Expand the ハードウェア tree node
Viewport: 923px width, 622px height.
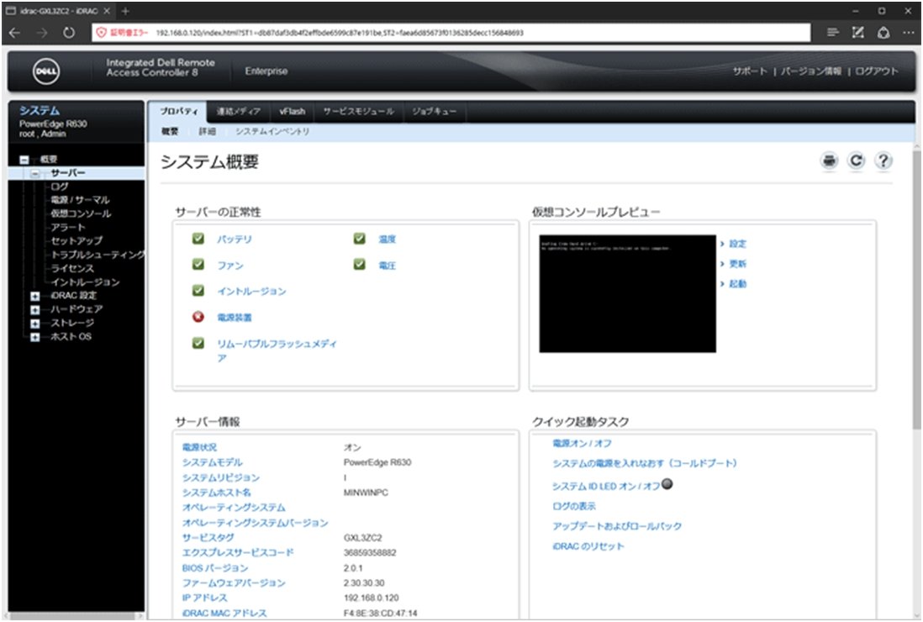coord(35,309)
